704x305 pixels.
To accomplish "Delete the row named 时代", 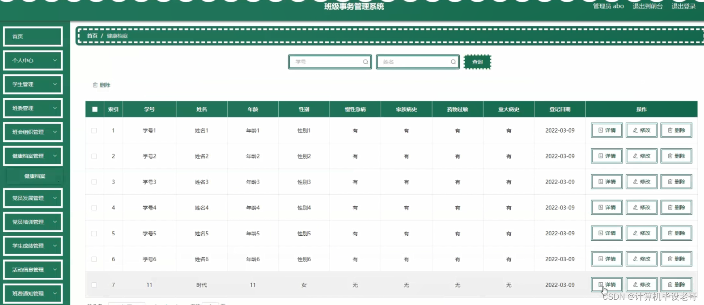I will click(676, 285).
